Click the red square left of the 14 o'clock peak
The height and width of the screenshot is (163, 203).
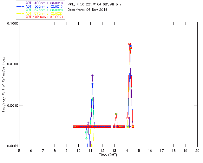coord(128,118)
